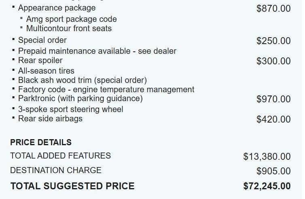Image resolution: width=305 pixels, height=199 pixels.
Task: Select the DESTINATION CHARGE label
Action: tap(56, 170)
